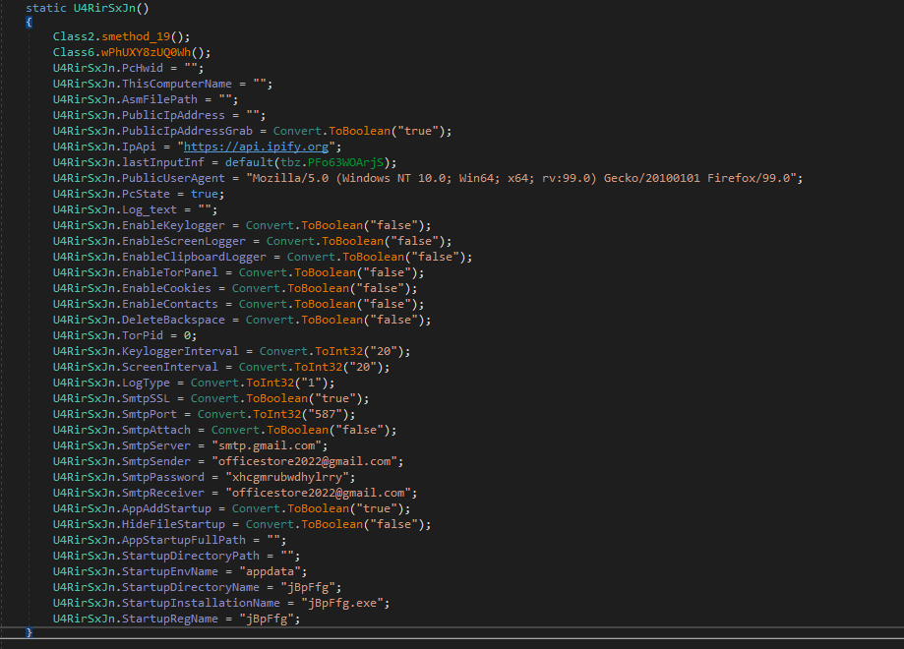Viewport: 904px width, 649px height.
Task: Click the EnableKeylogger field
Action: coord(173,225)
